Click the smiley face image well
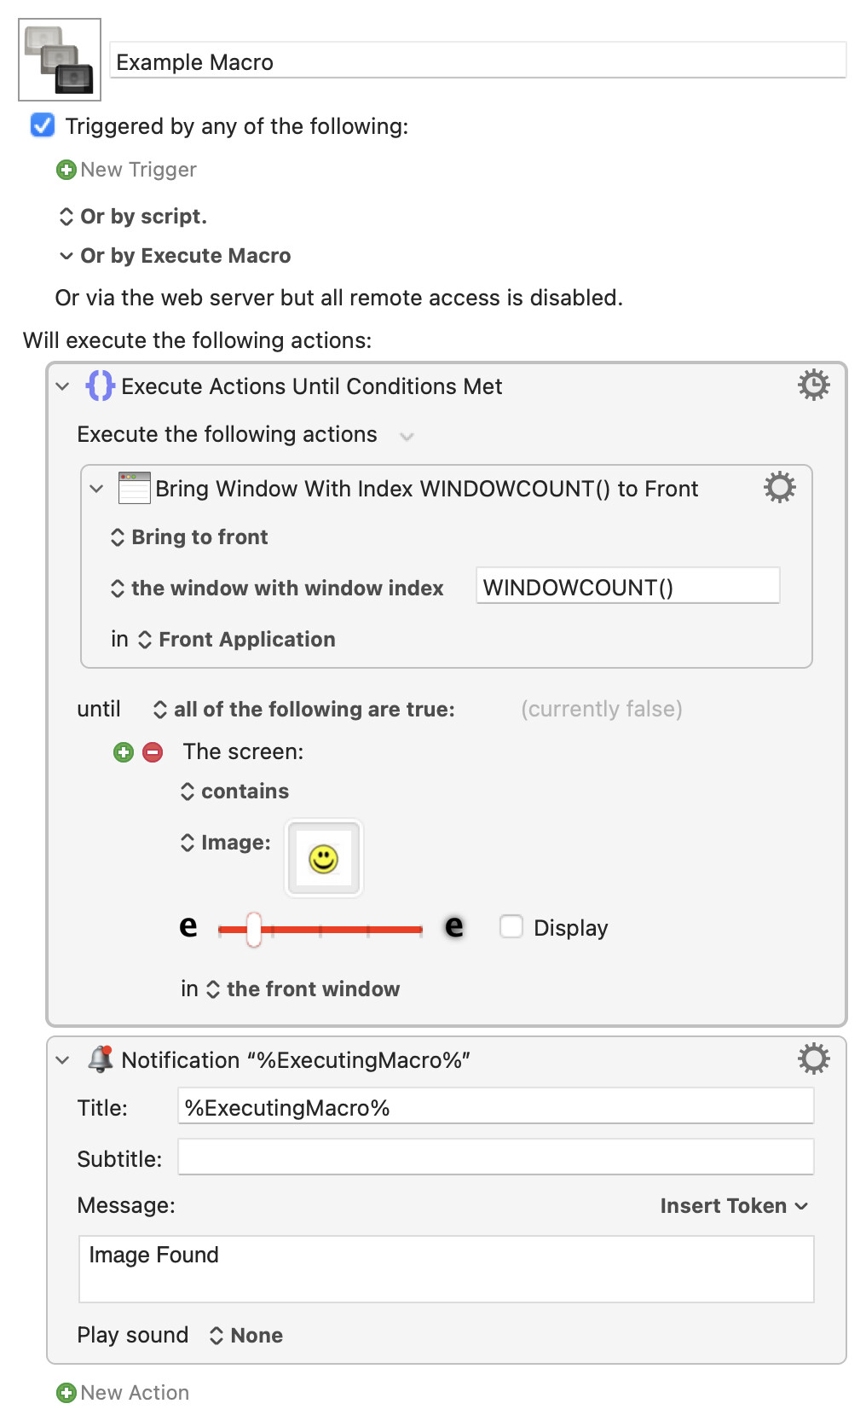 [324, 858]
